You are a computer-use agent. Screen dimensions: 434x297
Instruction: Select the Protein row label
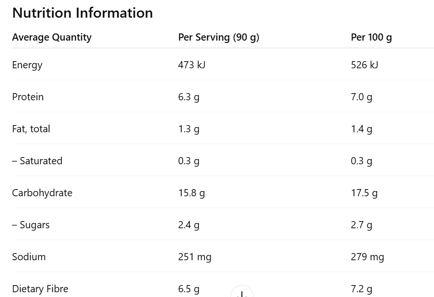28,97
